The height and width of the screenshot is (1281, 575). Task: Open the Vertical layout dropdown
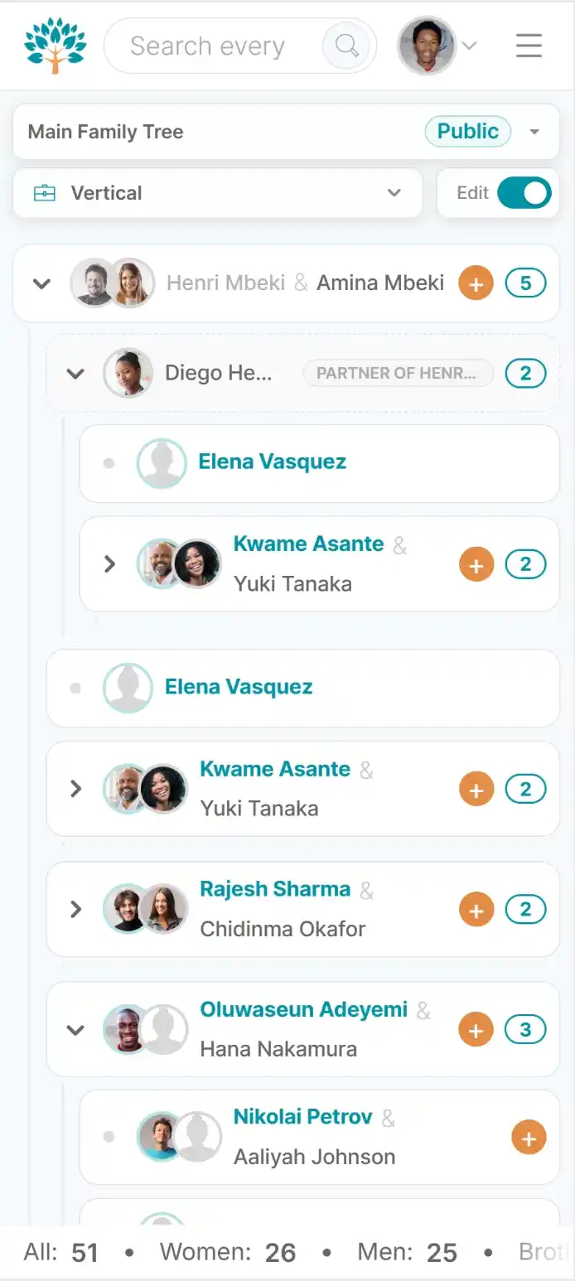click(218, 193)
